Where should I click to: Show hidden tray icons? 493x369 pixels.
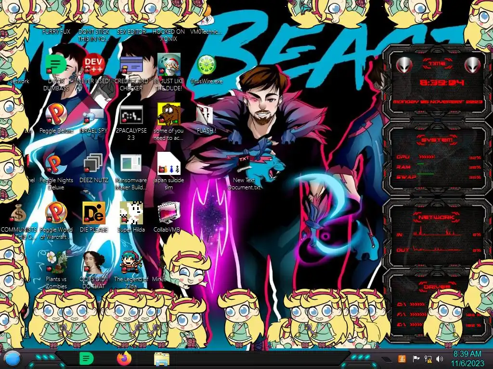pos(387,359)
